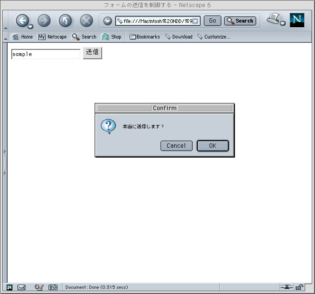Open the Print options dropdown arrow

click(283, 23)
